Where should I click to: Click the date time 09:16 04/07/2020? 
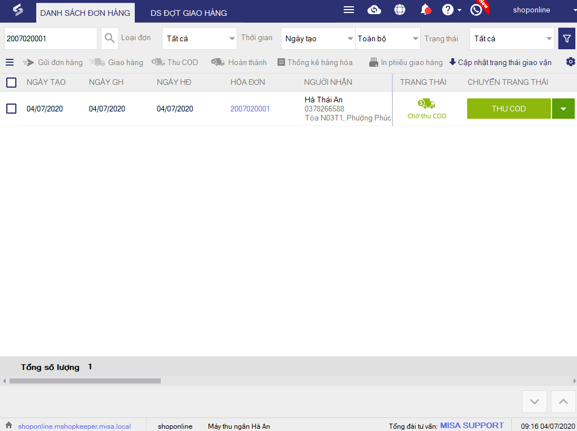click(548, 426)
